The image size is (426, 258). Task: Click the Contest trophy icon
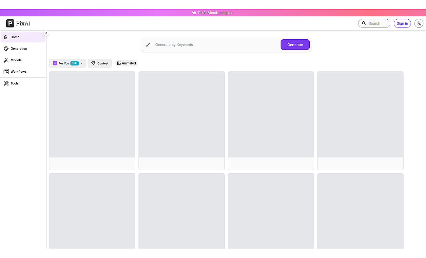(93, 63)
